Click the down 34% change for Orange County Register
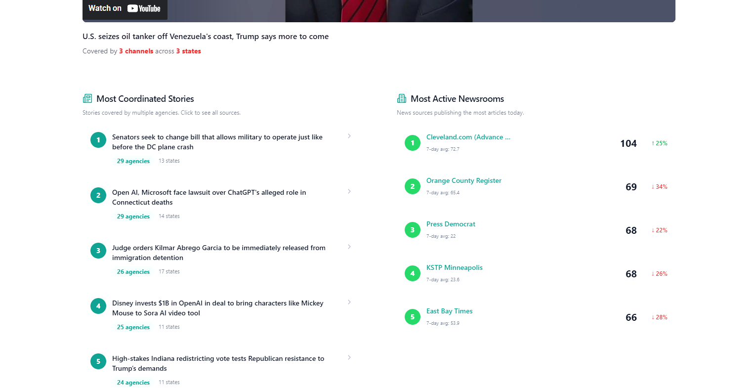 [659, 187]
